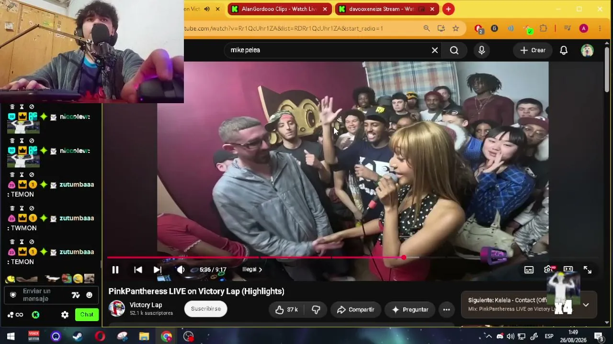Image resolution: width=613 pixels, height=344 pixels.
Task: Open the YouTube account avatar menu
Action: [x=587, y=50]
